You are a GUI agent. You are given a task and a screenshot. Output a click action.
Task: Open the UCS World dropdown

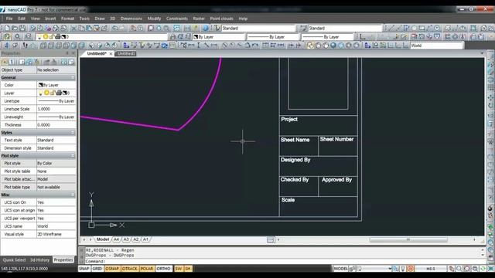point(437,46)
